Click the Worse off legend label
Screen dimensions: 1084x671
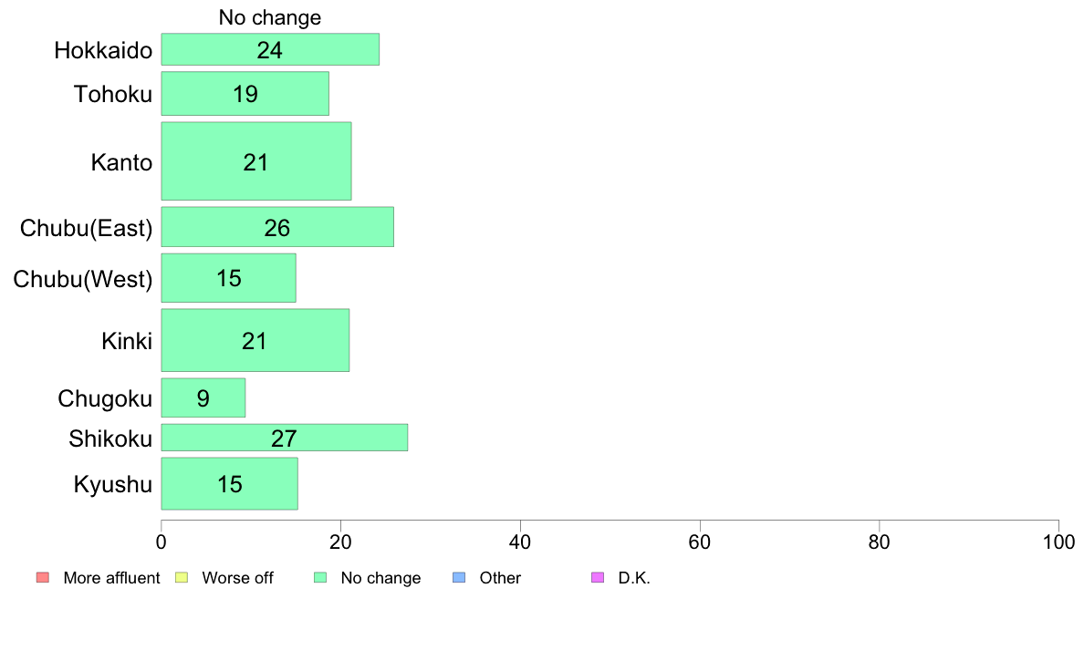(x=237, y=578)
